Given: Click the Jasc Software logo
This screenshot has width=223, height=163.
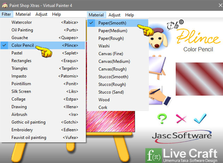Looking at the screenshot, I should (x=182, y=136).
